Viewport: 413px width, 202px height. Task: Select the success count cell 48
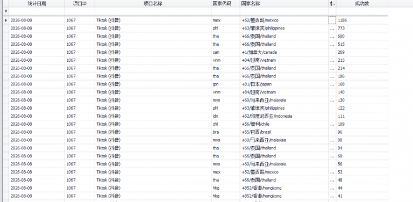click(x=362, y=180)
